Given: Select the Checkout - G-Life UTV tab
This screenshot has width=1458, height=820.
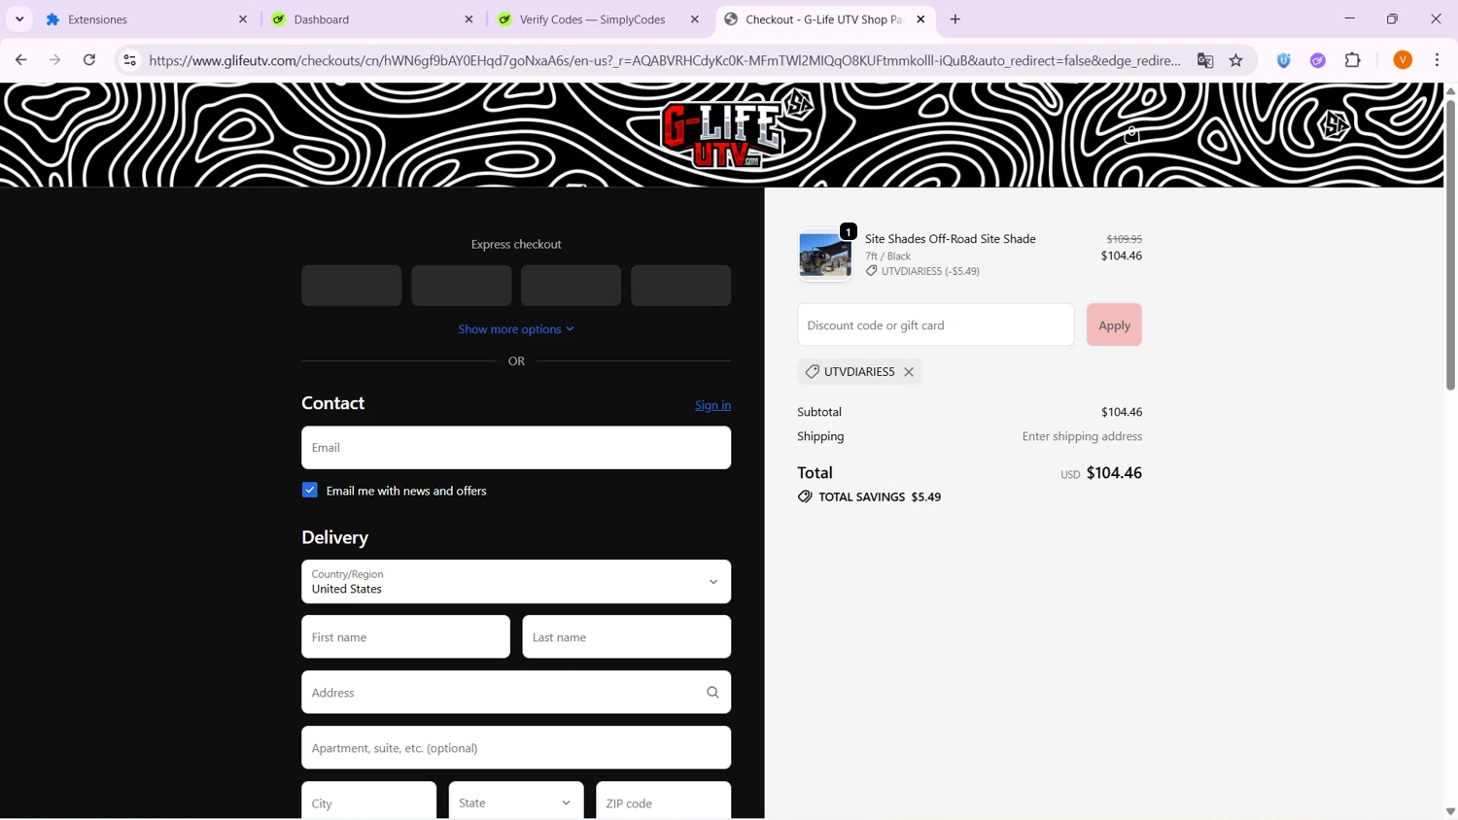Looking at the screenshot, I should (825, 19).
